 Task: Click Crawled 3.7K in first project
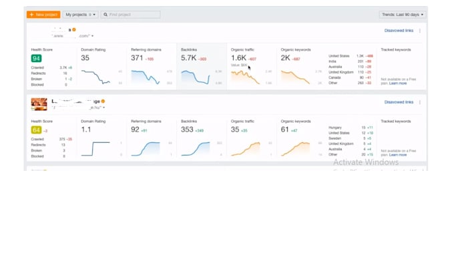coord(51,67)
